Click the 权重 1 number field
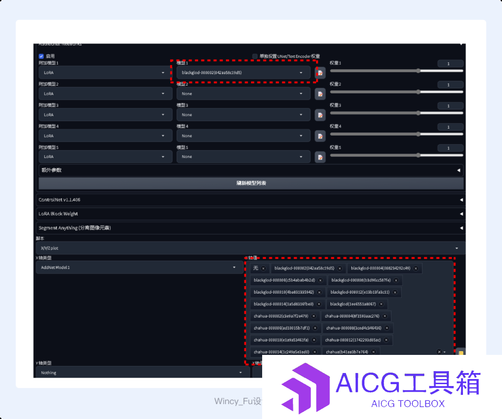The image size is (502, 419). [450, 64]
